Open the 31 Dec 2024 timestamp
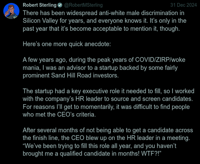Viewport: 200px width, 164px height. pos(184,5)
